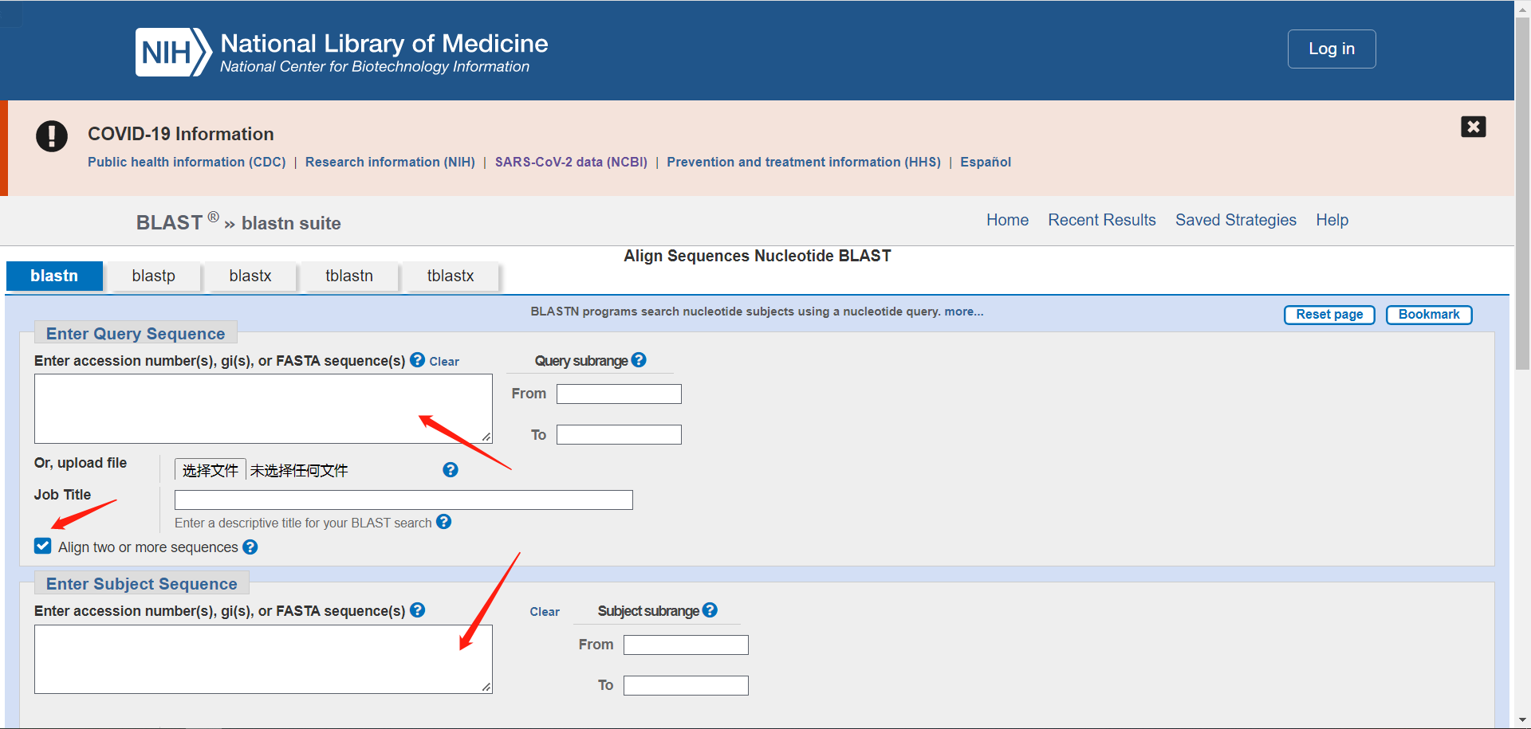
Task: Switch to the blastp tab
Action: click(x=154, y=276)
